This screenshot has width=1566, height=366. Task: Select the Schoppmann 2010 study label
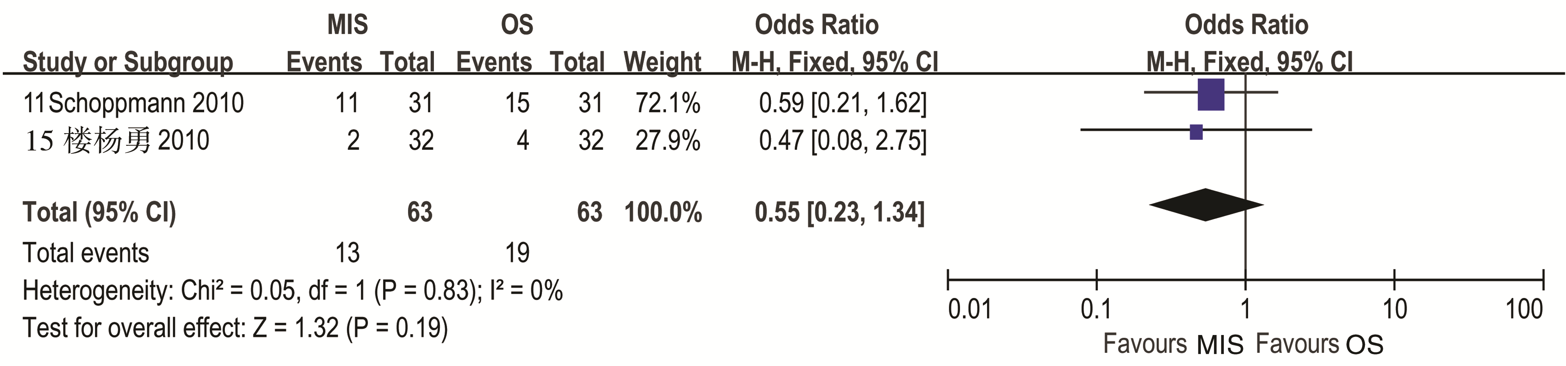click(x=133, y=103)
